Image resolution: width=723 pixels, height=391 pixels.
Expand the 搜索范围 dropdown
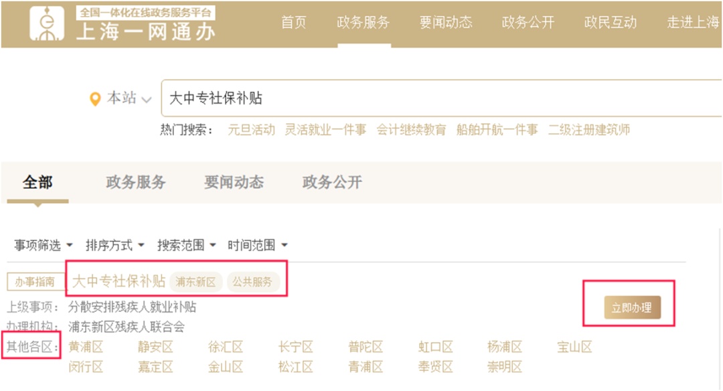click(186, 246)
